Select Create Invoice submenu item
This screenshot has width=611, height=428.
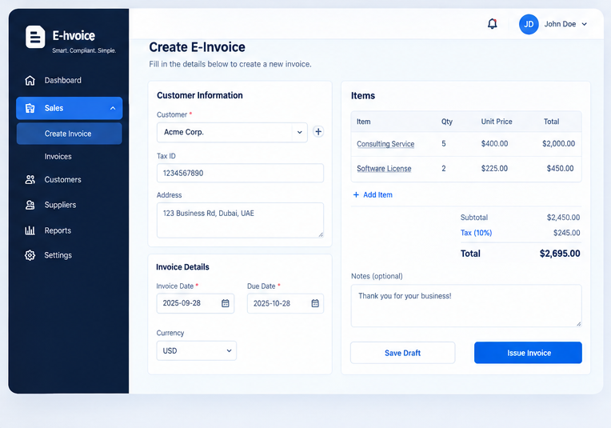tap(70, 134)
